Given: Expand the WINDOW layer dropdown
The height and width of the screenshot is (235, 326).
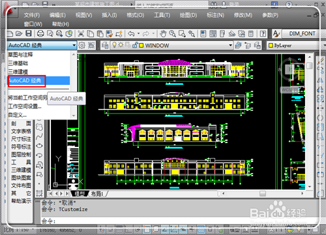Looking at the screenshot, I should pyautogui.click(x=230, y=45).
